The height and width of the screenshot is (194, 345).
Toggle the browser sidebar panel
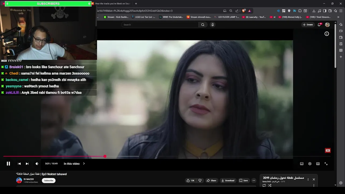point(325,11)
